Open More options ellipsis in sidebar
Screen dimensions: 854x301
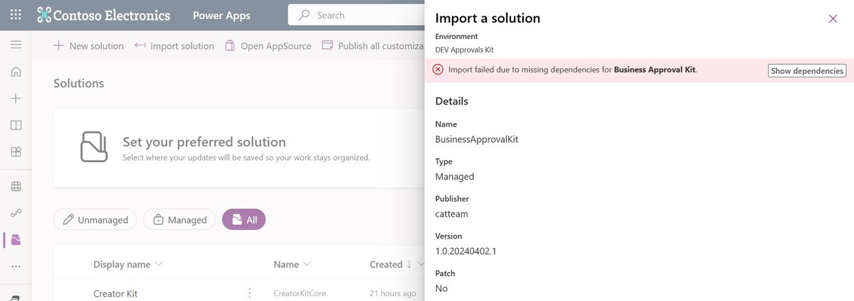[x=16, y=266]
